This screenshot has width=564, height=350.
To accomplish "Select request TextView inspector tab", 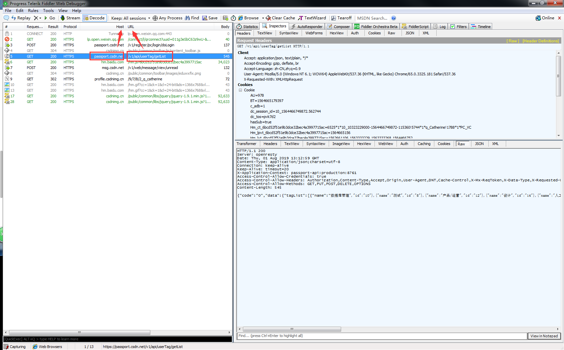I will click(265, 33).
